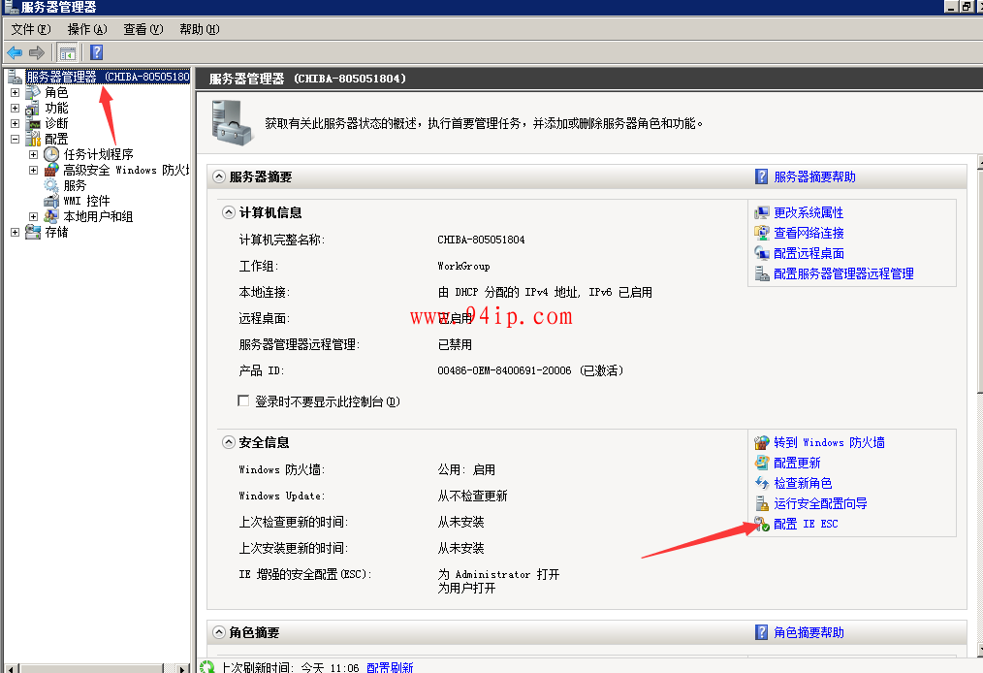Expand the 任务计划程序 tree node
This screenshot has width=983, height=673.
[33, 154]
